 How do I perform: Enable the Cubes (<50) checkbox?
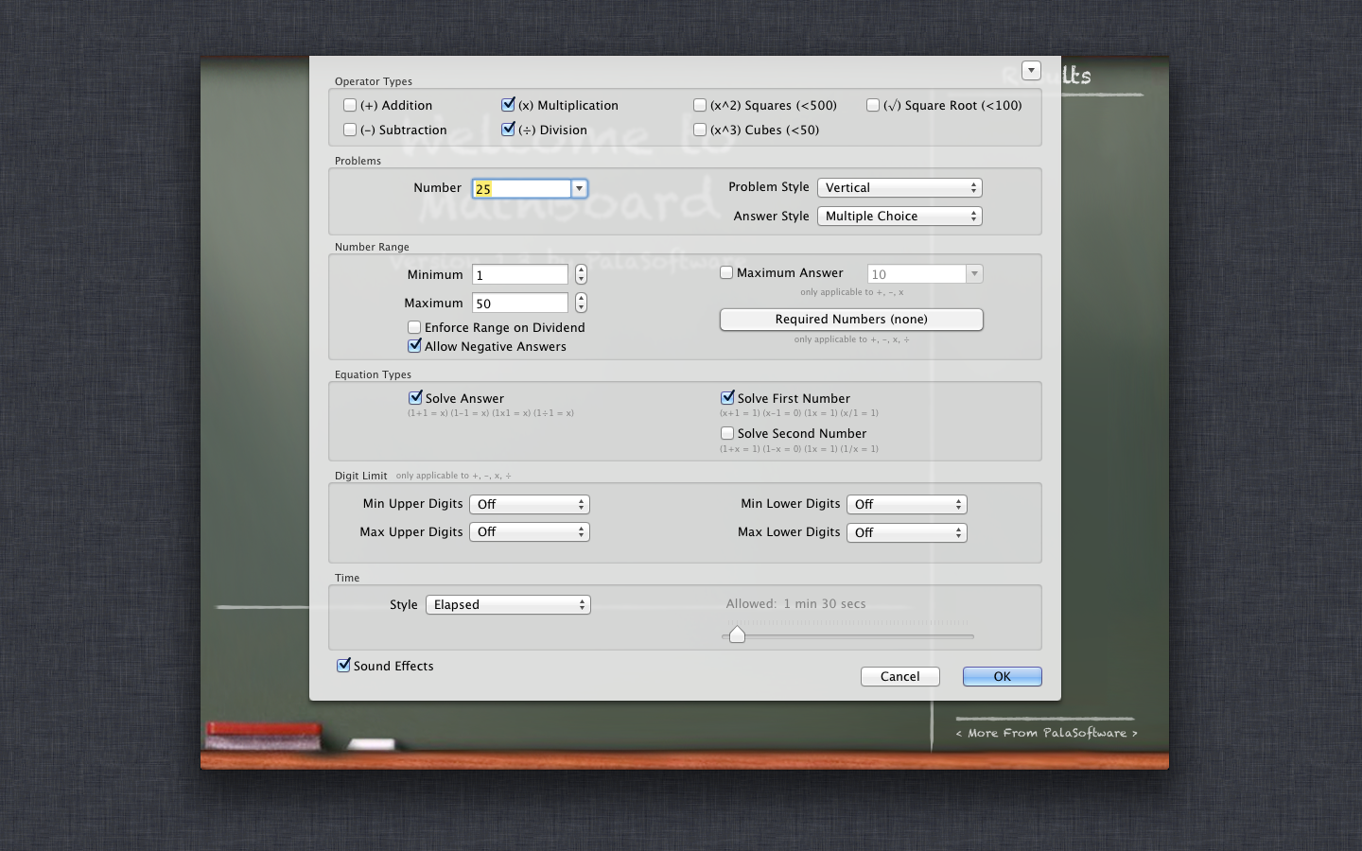700,130
